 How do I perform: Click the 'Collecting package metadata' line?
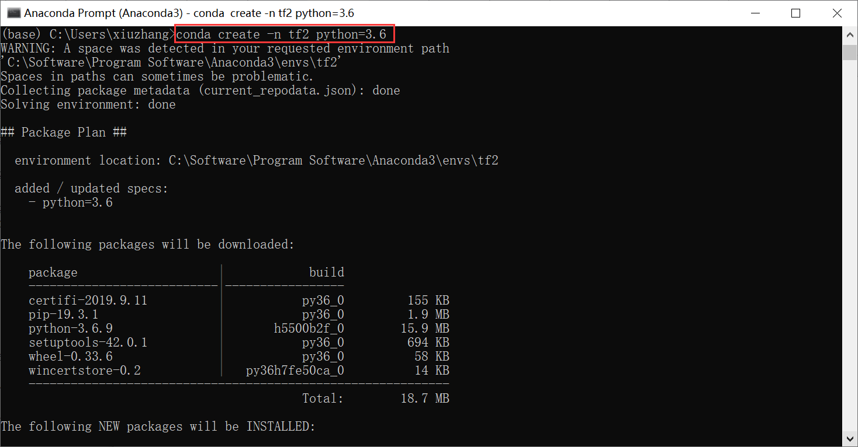pos(200,90)
